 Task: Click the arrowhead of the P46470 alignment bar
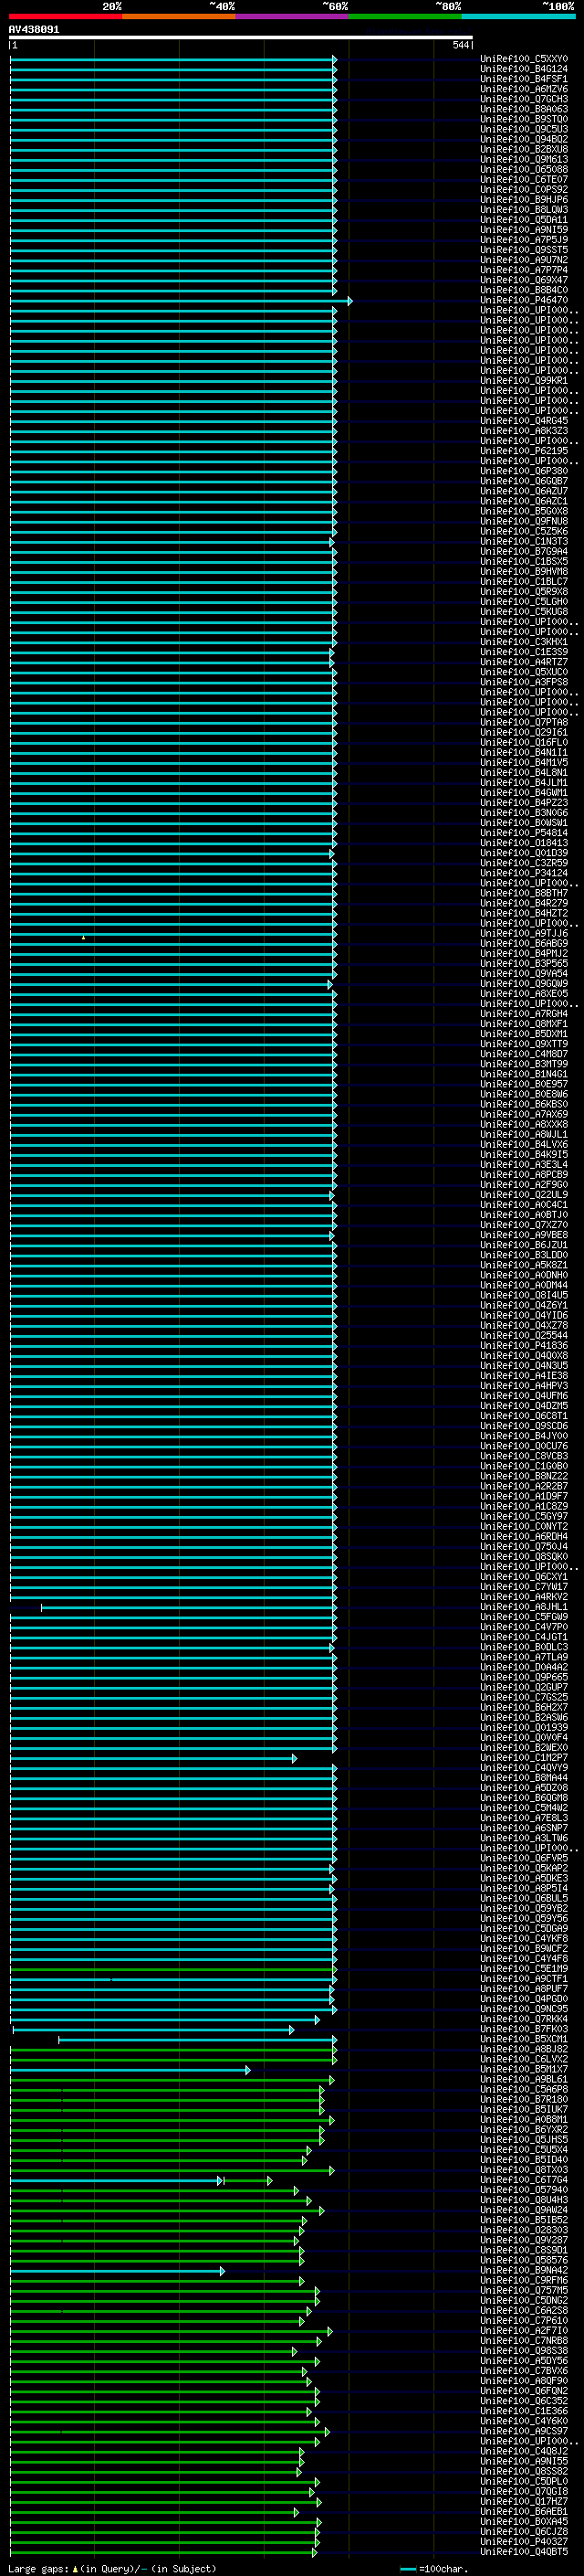pyautogui.click(x=349, y=300)
